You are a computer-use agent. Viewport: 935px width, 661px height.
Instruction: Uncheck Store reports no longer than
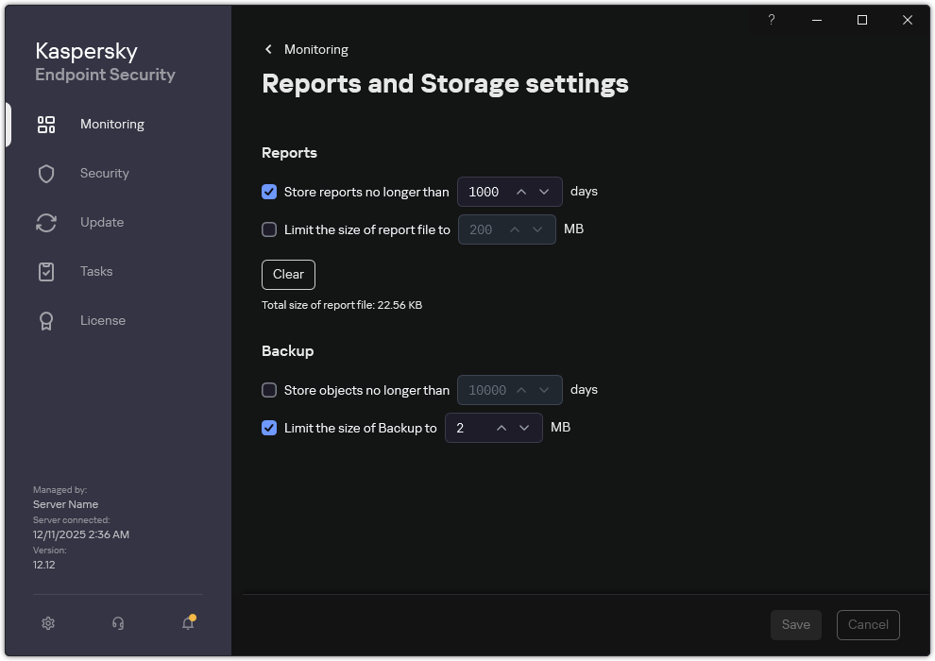coord(269,192)
